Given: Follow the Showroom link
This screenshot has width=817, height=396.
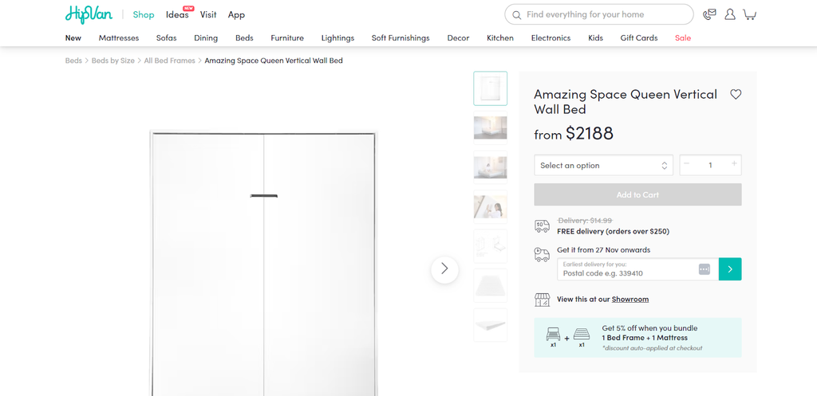Looking at the screenshot, I should (630, 300).
